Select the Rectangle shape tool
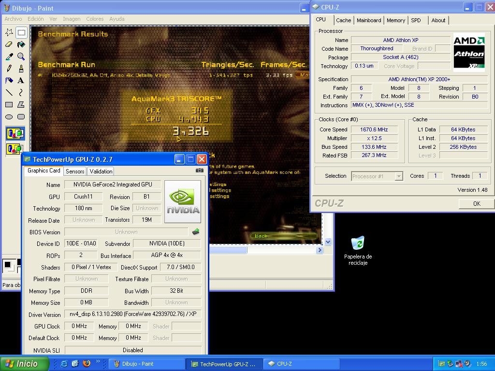Viewport: 495px width, 371px height. pyautogui.click(x=9, y=104)
